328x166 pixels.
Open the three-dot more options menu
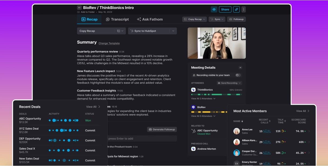(x=243, y=9)
